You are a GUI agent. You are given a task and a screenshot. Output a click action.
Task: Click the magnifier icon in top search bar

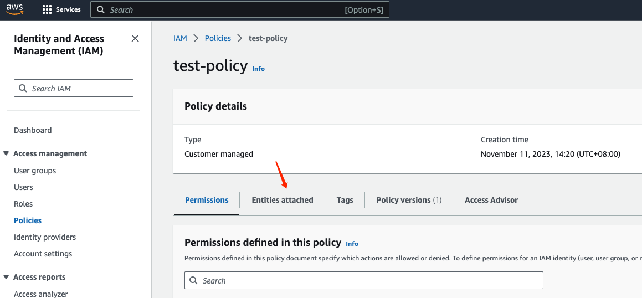point(101,10)
